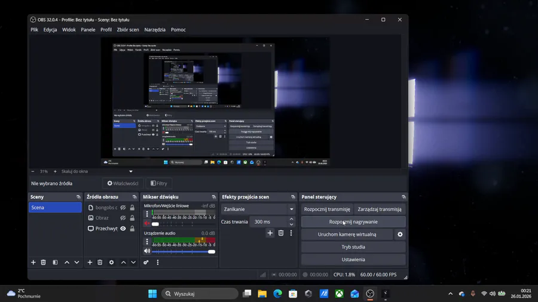Open the Plik menu

[x=34, y=30]
